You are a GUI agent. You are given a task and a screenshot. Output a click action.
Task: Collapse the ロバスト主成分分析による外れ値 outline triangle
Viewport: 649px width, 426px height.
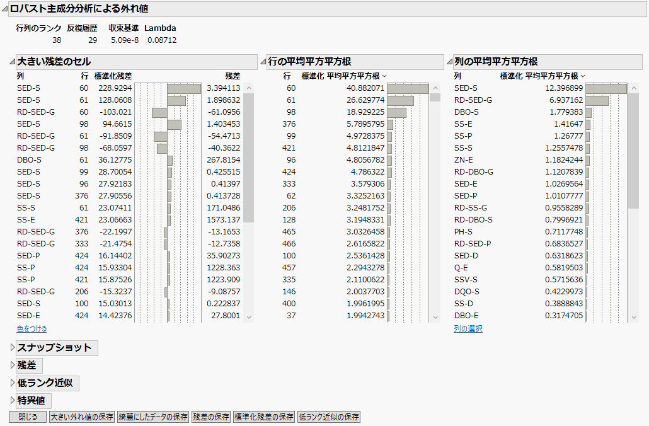[x=4, y=9]
